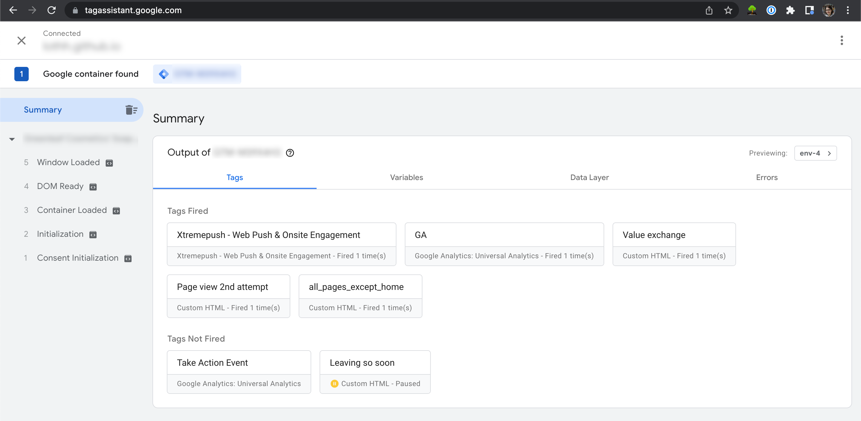Click the browser address bar URL

tap(133, 10)
